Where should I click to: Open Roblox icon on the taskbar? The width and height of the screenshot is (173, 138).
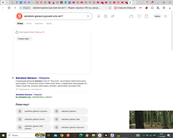coord(106,135)
